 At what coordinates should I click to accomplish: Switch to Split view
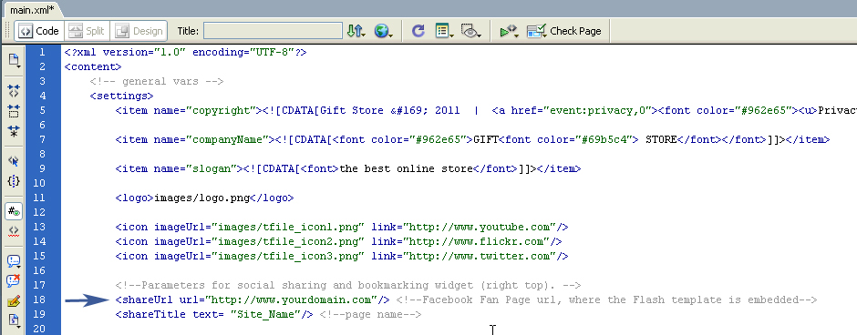click(x=87, y=31)
